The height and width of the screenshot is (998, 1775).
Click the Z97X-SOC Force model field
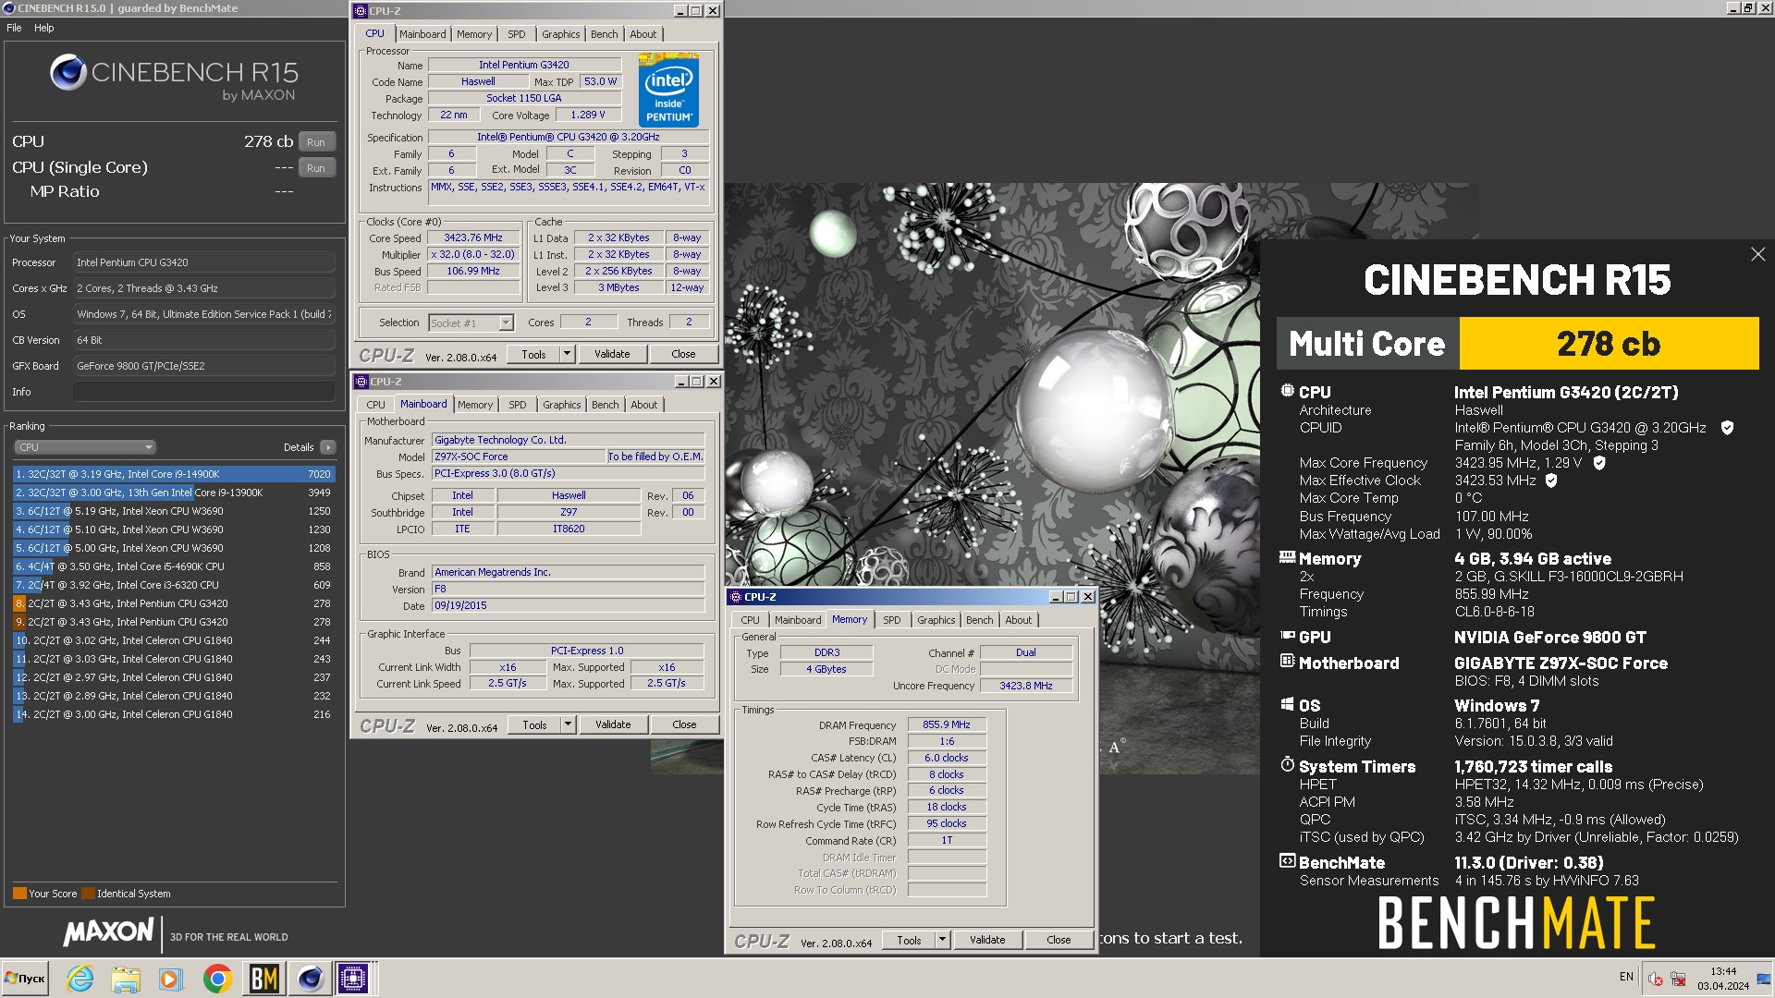[518, 456]
